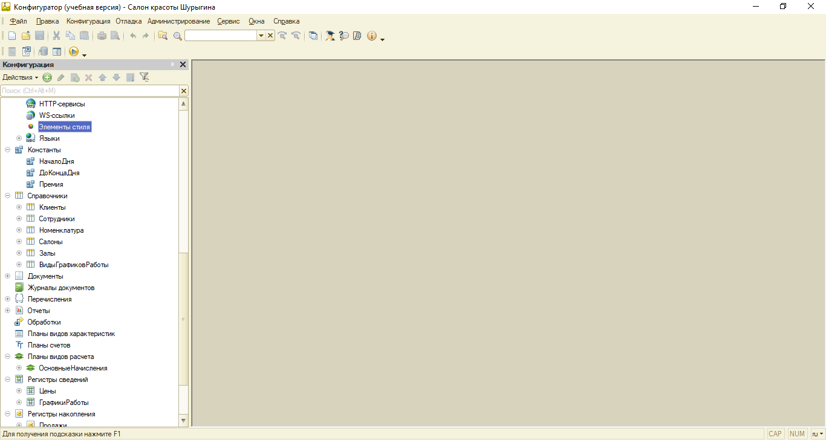Click the Save diskette icon
The height and width of the screenshot is (440, 826).
pos(39,36)
